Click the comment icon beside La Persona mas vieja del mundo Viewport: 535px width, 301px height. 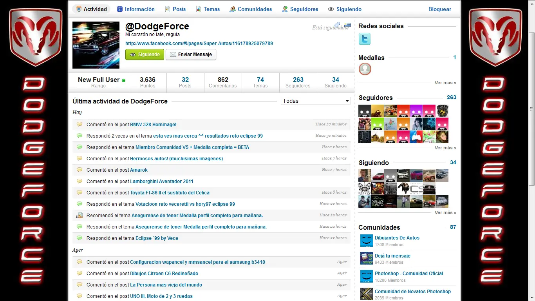coord(80,285)
